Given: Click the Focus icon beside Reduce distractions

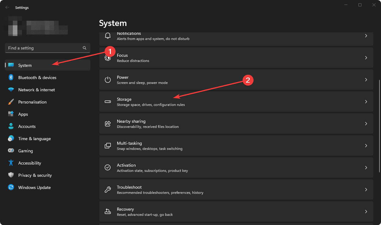Looking at the screenshot, I should (107, 57).
